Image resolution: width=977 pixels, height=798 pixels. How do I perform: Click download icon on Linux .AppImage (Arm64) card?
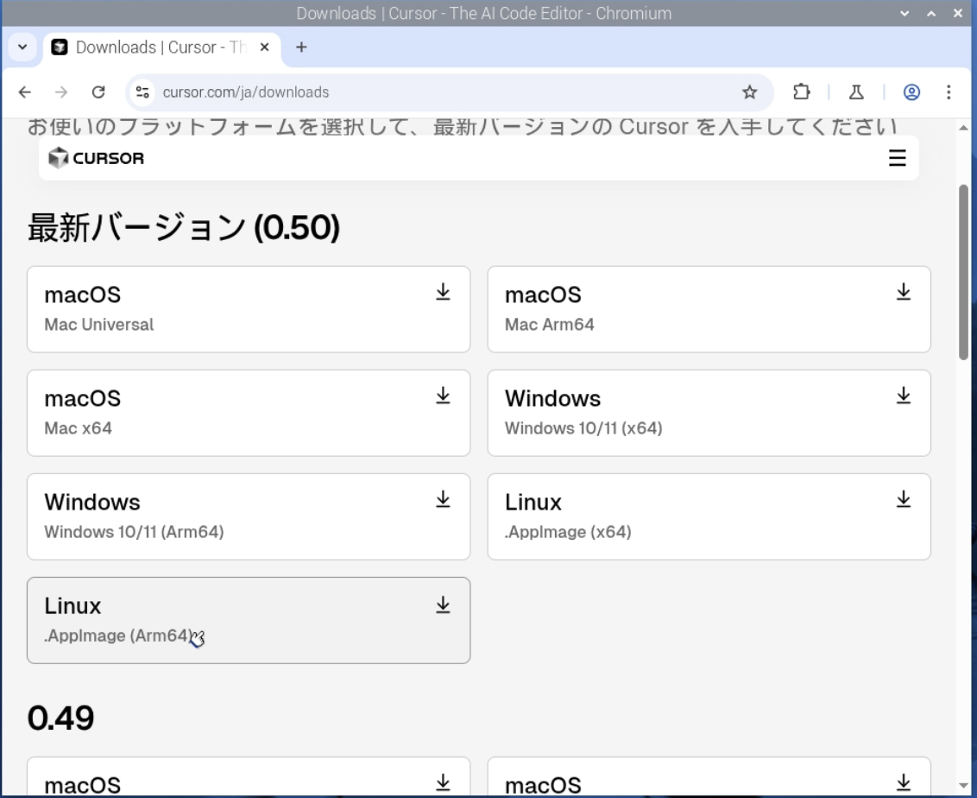pos(443,605)
